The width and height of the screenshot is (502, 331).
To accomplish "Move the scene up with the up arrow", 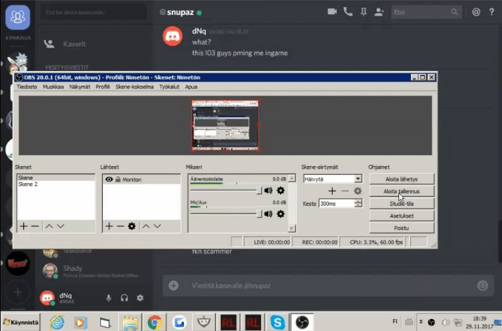I will tap(49, 226).
